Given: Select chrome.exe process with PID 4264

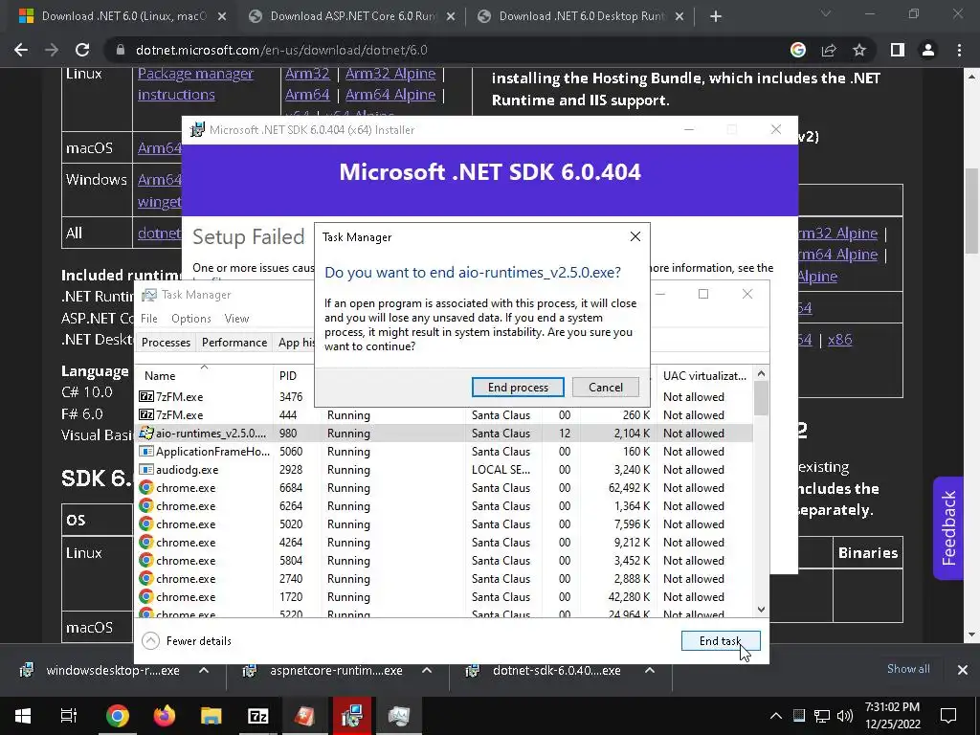Looking at the screenshot, I should tap(444, 542).
